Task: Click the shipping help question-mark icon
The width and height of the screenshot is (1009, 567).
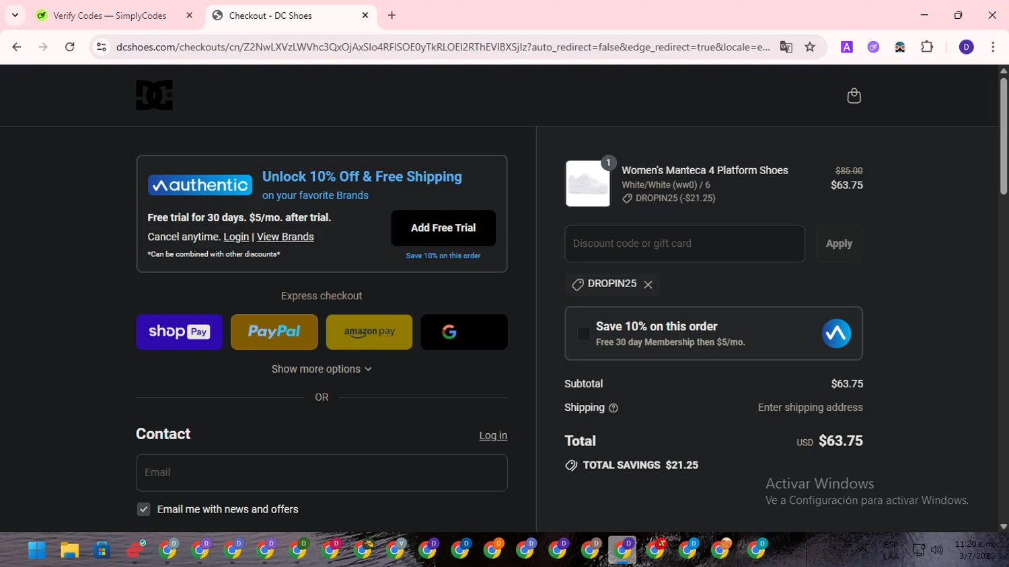Action: pos(613,408)
